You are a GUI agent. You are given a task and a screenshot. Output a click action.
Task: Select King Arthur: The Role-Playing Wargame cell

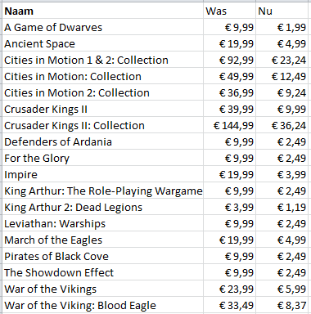103,191
